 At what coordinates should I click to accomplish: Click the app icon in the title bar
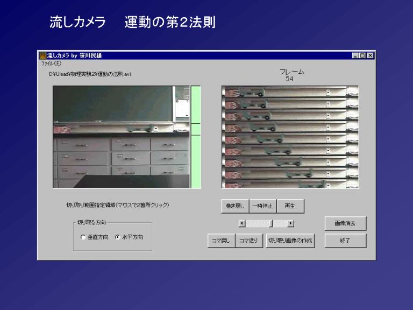42,55
